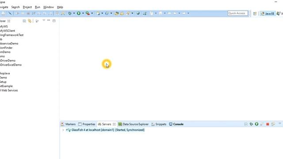Click the Open Perspective icon
The image size is (283, 159).
[x=255, y=14]
